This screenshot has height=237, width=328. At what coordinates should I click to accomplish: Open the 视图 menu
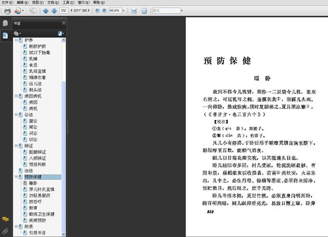click(38, 3)
